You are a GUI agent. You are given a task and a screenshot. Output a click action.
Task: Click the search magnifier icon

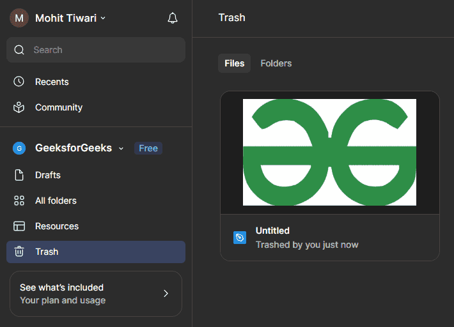coord(19,50)
